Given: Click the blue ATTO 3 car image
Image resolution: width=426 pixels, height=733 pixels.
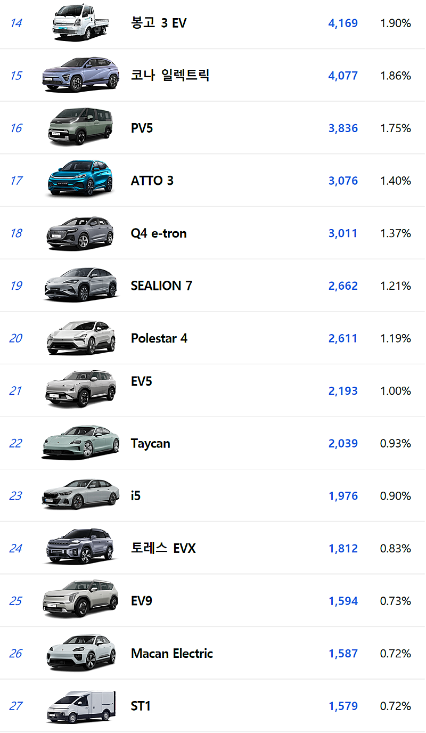Looking at the screenshot, I should [80, 180].
